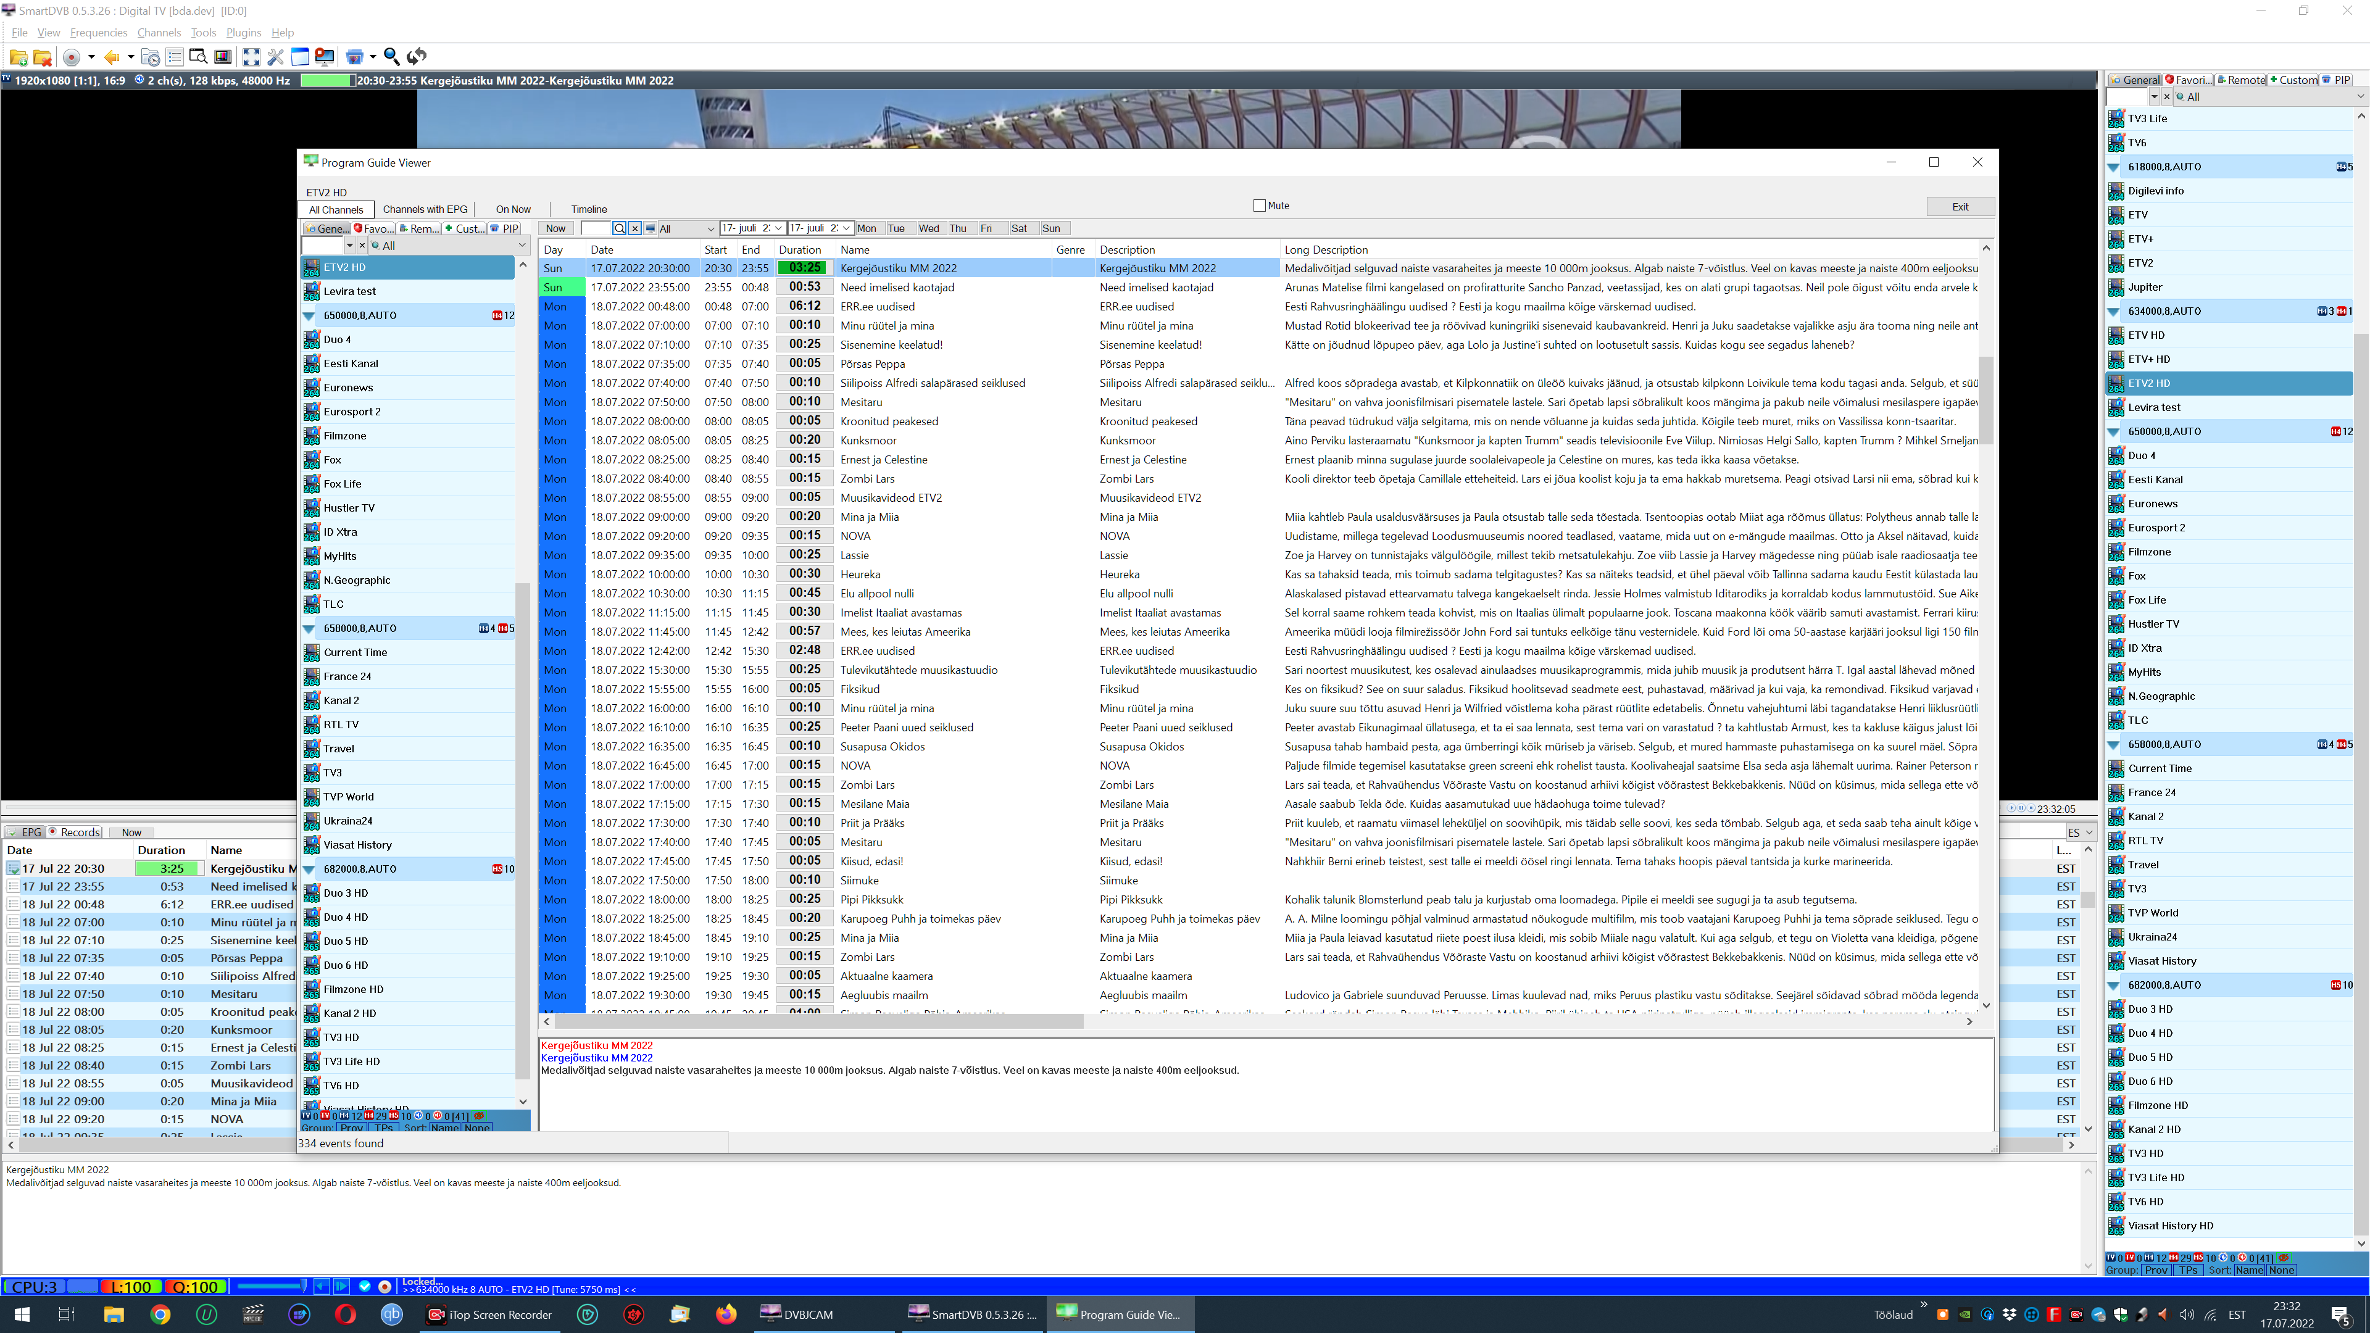Click the snapshot picture icon in toolbar

pos(354,57)
